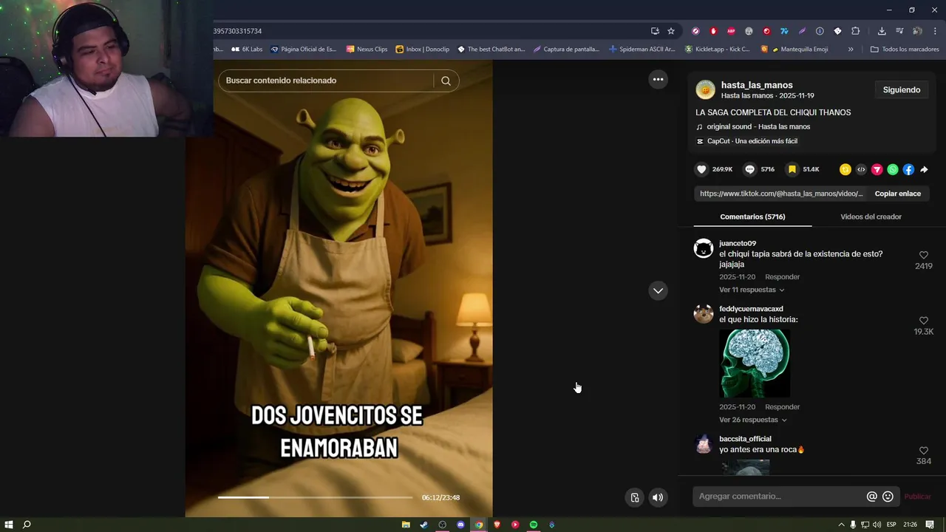The image size is (946, 532).
Task: Open Spotify from the taskbar
Action: coord(534,525)
